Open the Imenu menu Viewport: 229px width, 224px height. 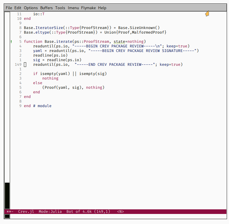(x=73, y=8)
